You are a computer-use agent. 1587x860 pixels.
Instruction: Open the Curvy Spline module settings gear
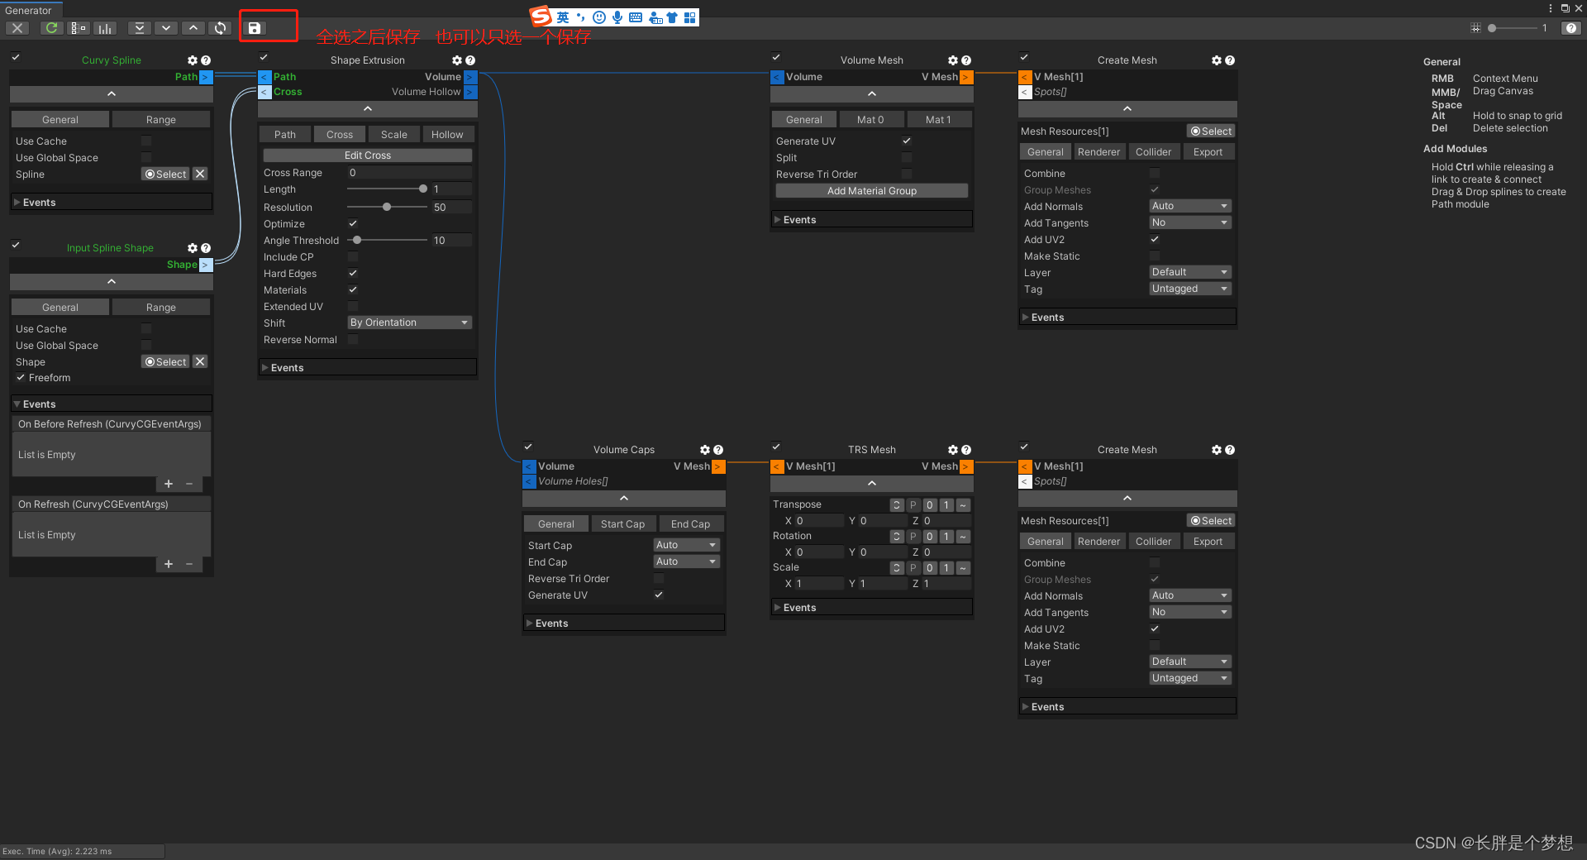pos(193,60)
